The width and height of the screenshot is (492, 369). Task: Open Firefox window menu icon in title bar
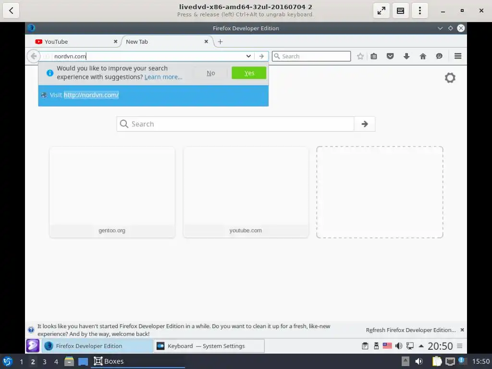[31, 28]
